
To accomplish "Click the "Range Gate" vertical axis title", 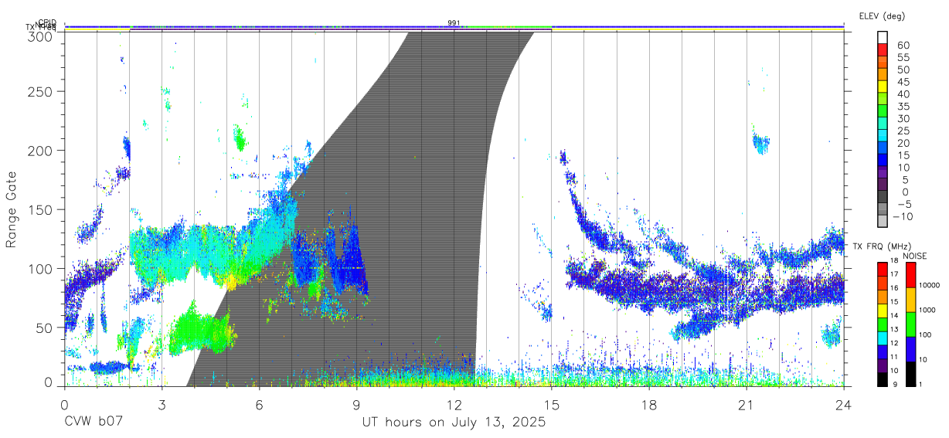I will [12, 210].
